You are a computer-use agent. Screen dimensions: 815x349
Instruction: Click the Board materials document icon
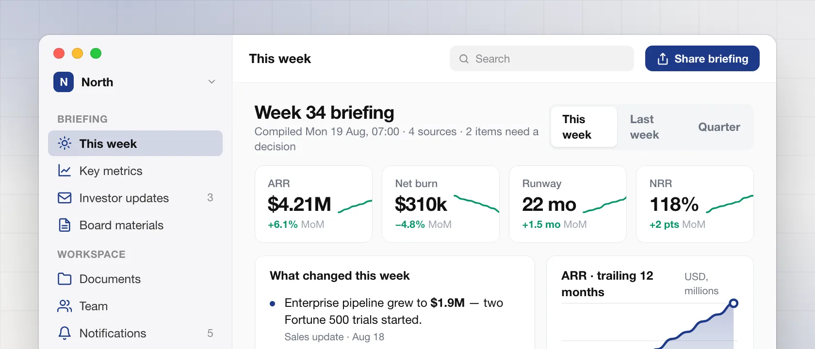65,225
